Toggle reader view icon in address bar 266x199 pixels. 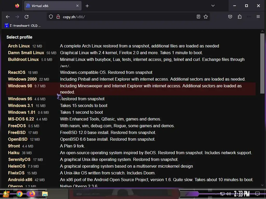coord(198,17)
